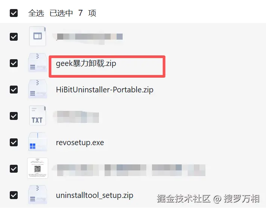Deselect the TXT file checkbox

14,116
